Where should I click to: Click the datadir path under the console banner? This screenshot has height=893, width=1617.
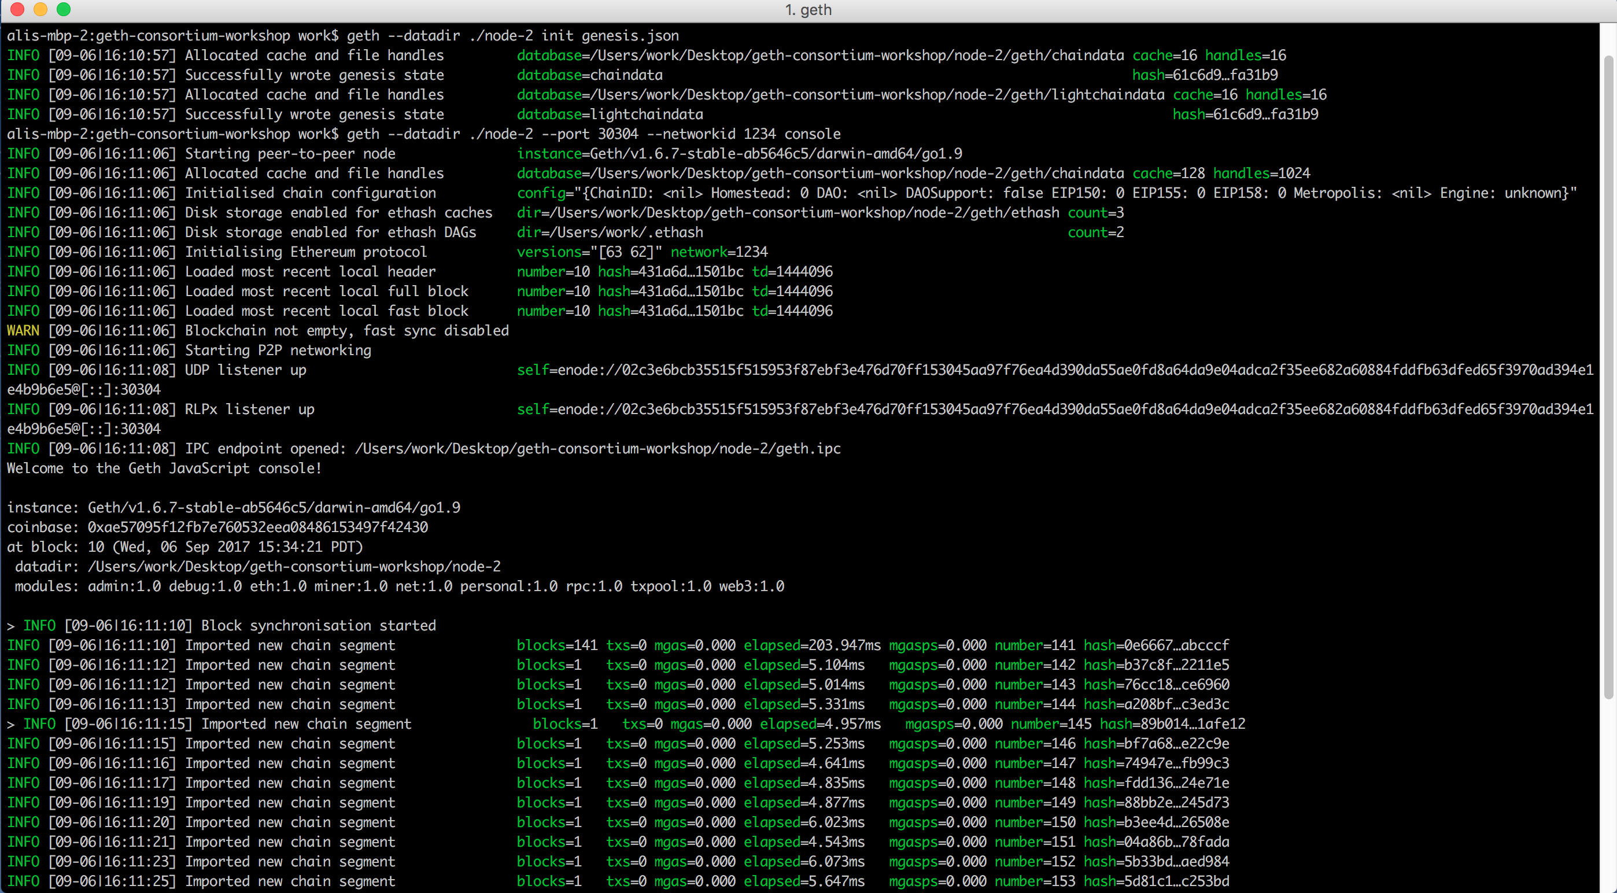coord(294,567)
